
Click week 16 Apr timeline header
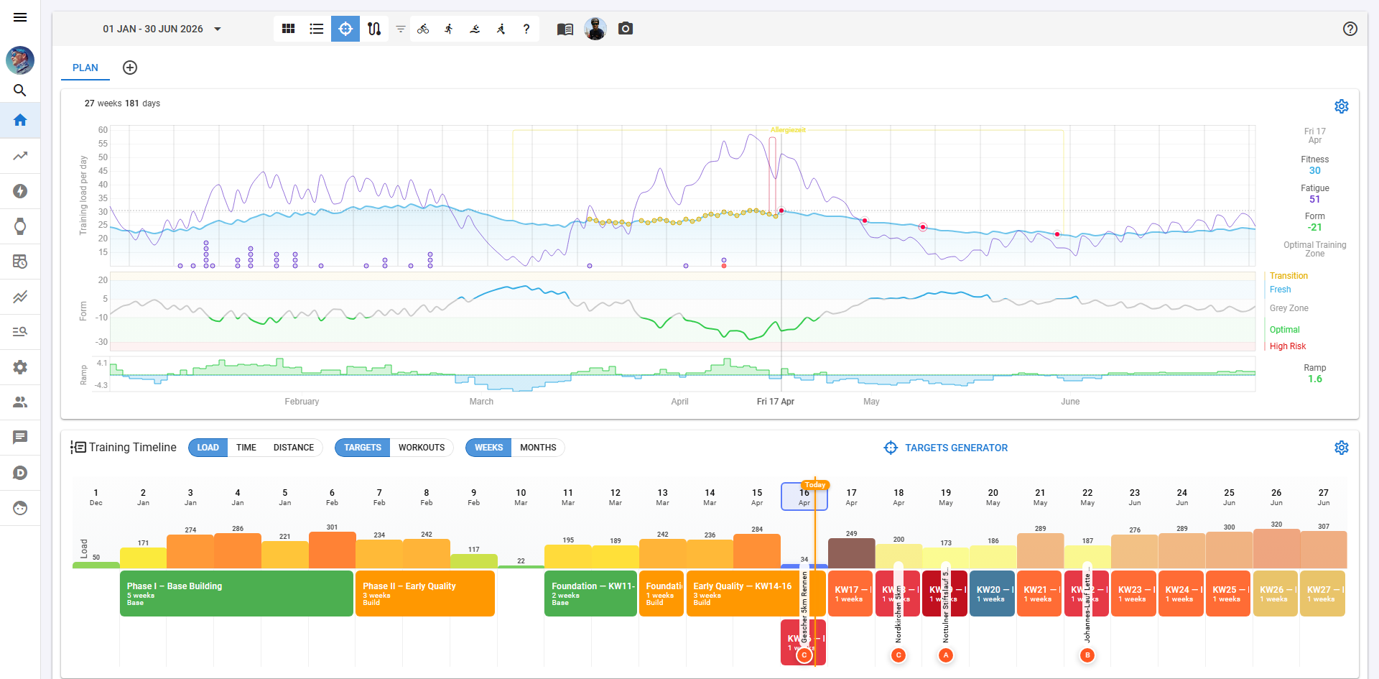(804, 496)
